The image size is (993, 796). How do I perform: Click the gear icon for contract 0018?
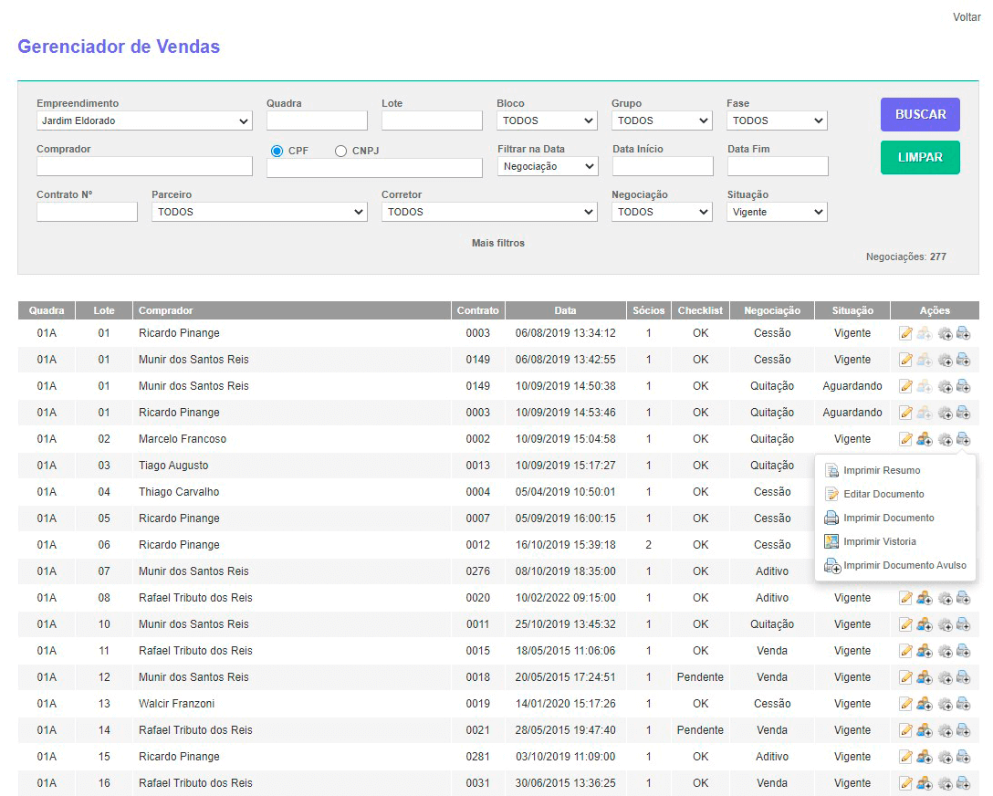[945, 677]
